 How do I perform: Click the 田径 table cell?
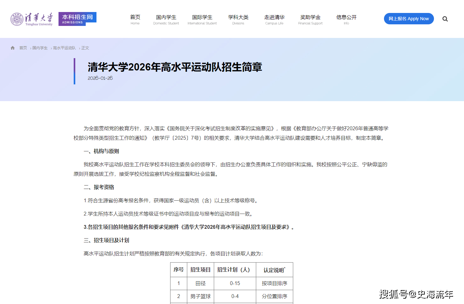(x=201, y=283)
